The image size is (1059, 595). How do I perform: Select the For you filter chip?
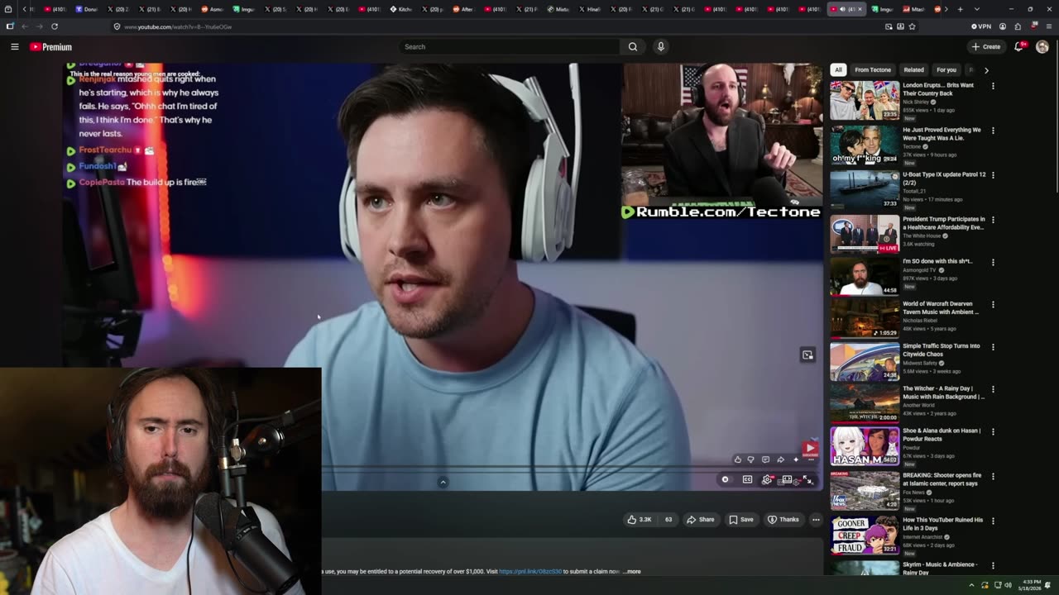[946, 70]
